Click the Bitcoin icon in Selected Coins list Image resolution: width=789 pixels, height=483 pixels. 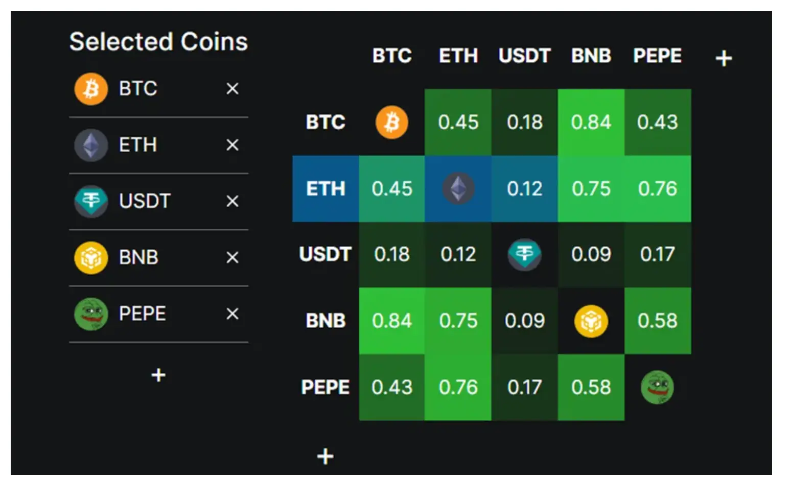coord(91,89)
